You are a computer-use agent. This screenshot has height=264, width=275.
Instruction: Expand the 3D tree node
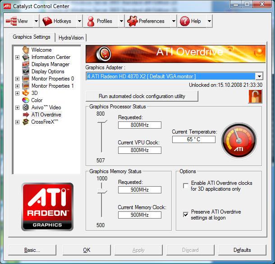(17, 93)
